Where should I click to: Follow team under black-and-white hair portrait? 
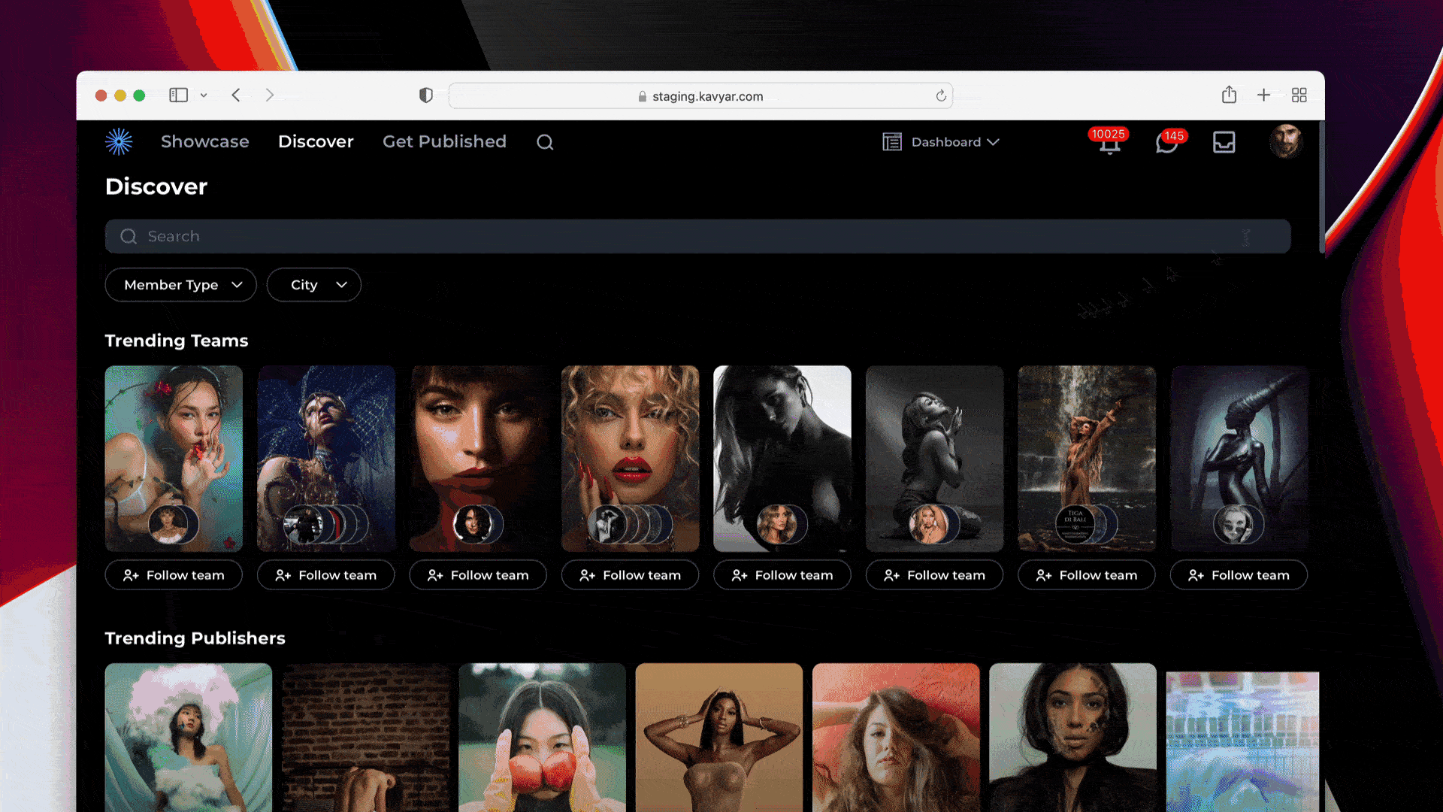point(782,575)
